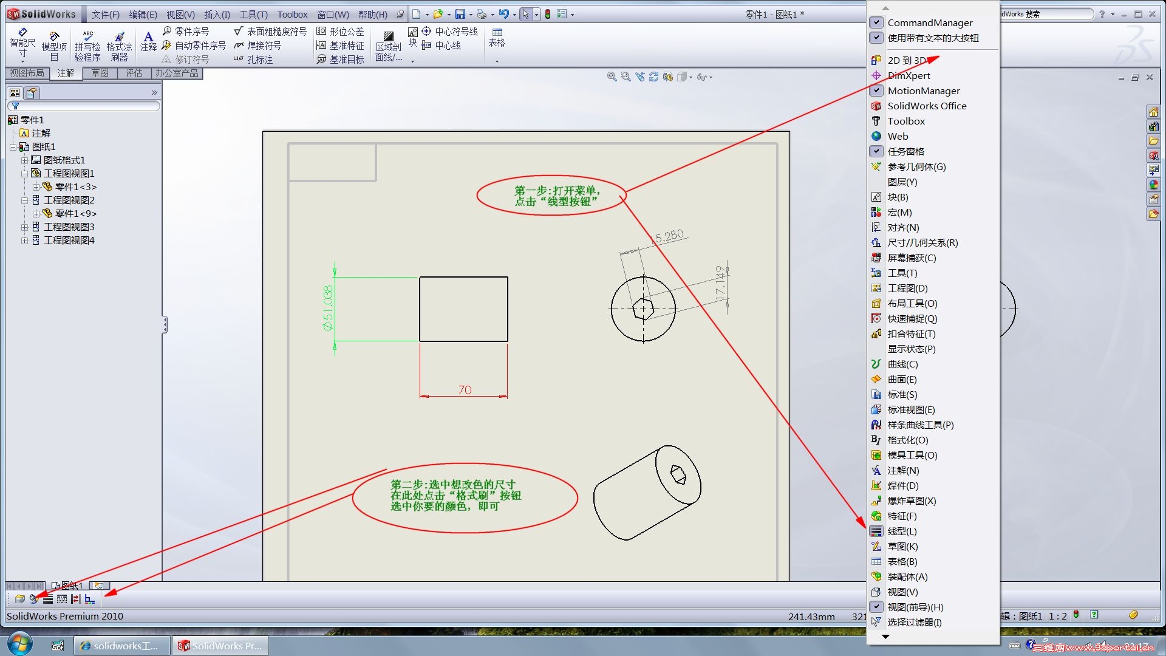The width and height of the screenshot is (1166, 656).
Task: Uncheck CommandManager in the toolbar menu
Action: (876, 22)
